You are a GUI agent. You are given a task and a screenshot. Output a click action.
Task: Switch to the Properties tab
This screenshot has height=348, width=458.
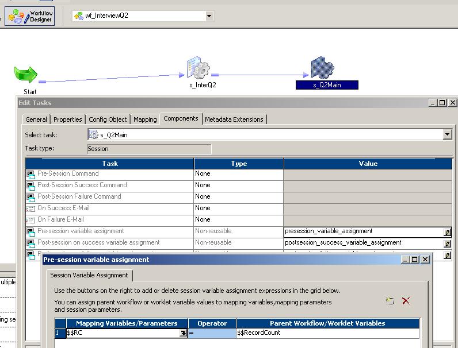pyautogui.click(x=68, y=119)
